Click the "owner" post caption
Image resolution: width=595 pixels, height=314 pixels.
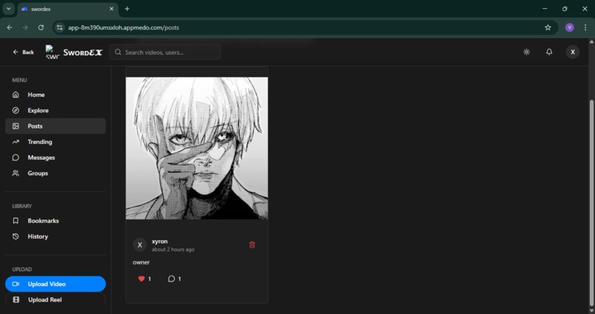click(141, 262)
